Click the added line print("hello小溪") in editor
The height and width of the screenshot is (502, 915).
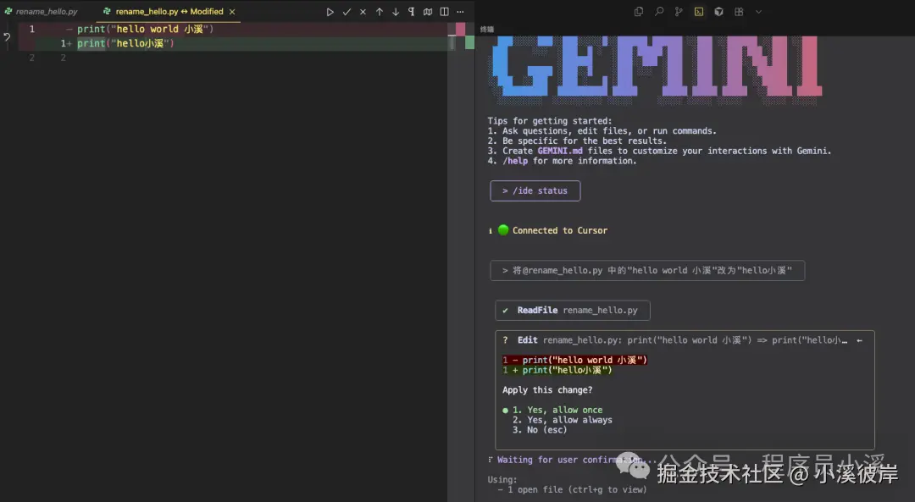pos(125,43)
